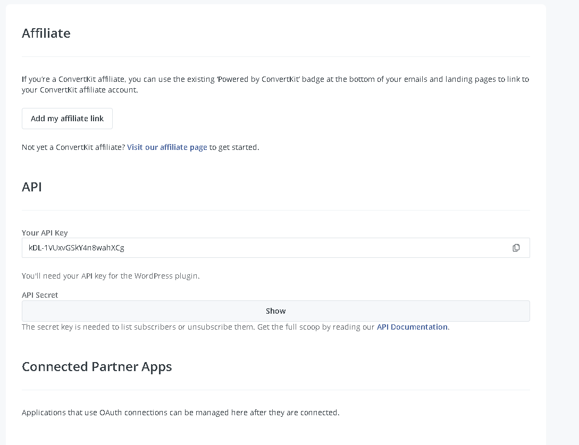The image size is (579, 445).
Task: Click the Connected Partner Apps heading
Action: point(97,367)
